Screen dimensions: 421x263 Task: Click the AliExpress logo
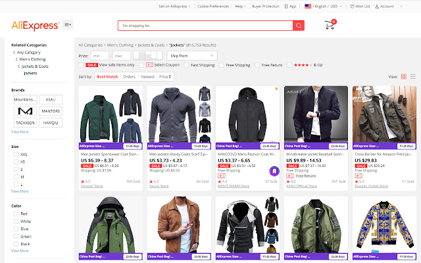tap(36, 26)
